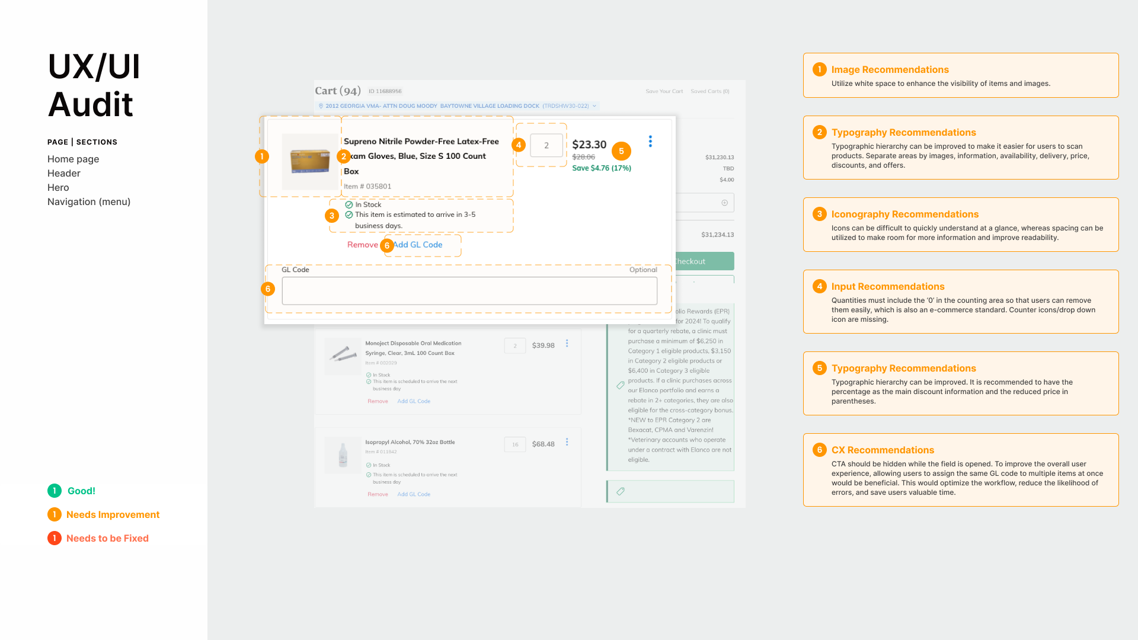This screenshot has width=1138, height=640.
Task: Click Add GL Code under Monoject Syringe
Action: coord(414,401)
